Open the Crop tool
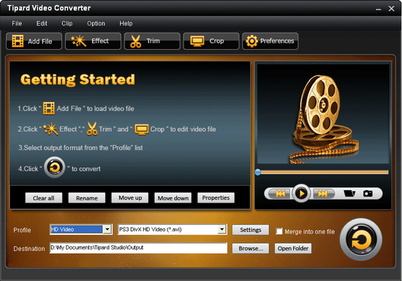Image resolution: width=402 pixels, height=281 pixels. click(x=211, y=41)
